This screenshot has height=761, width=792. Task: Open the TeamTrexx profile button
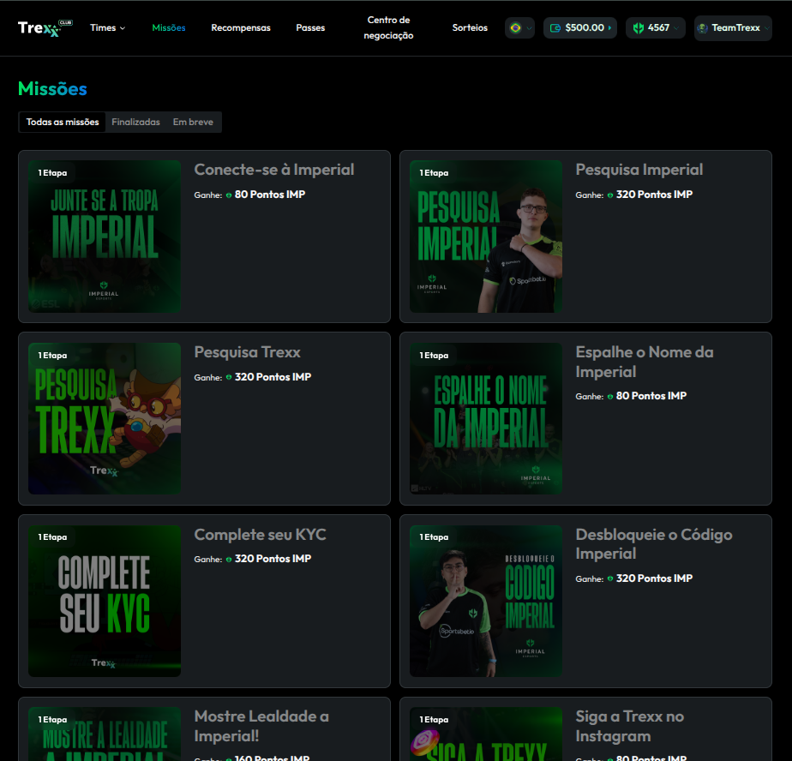(733, 27)
